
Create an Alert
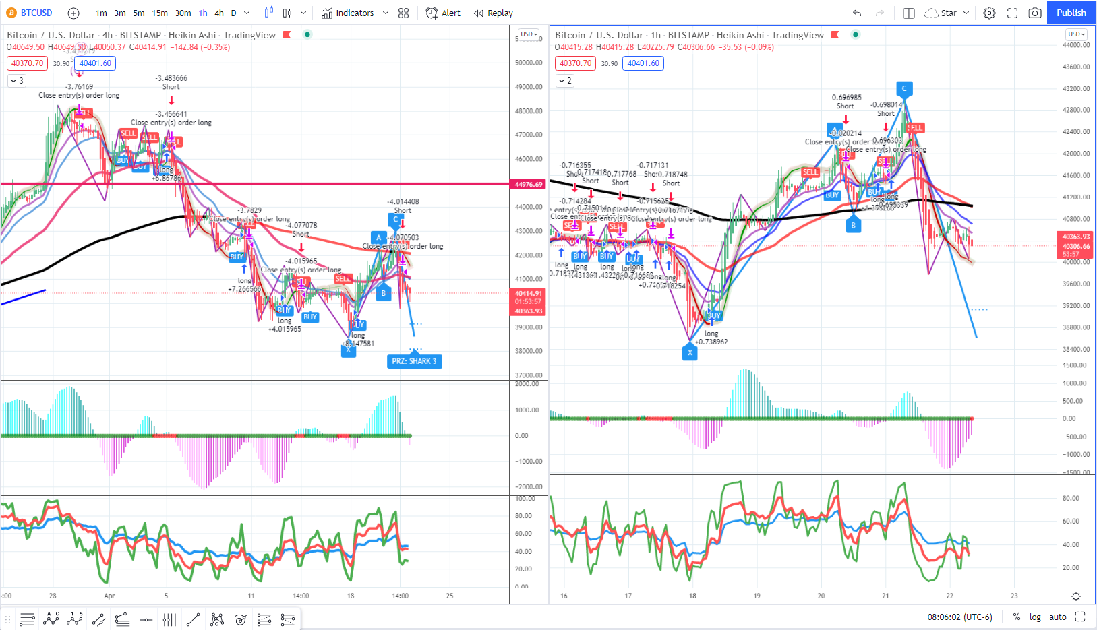(x=443, y=13)
